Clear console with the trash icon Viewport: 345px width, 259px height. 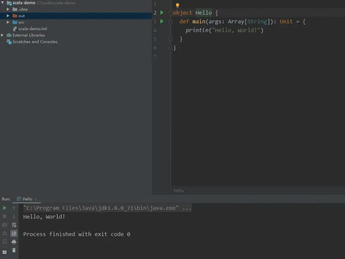pyautogui.click(x=14, y=250)
